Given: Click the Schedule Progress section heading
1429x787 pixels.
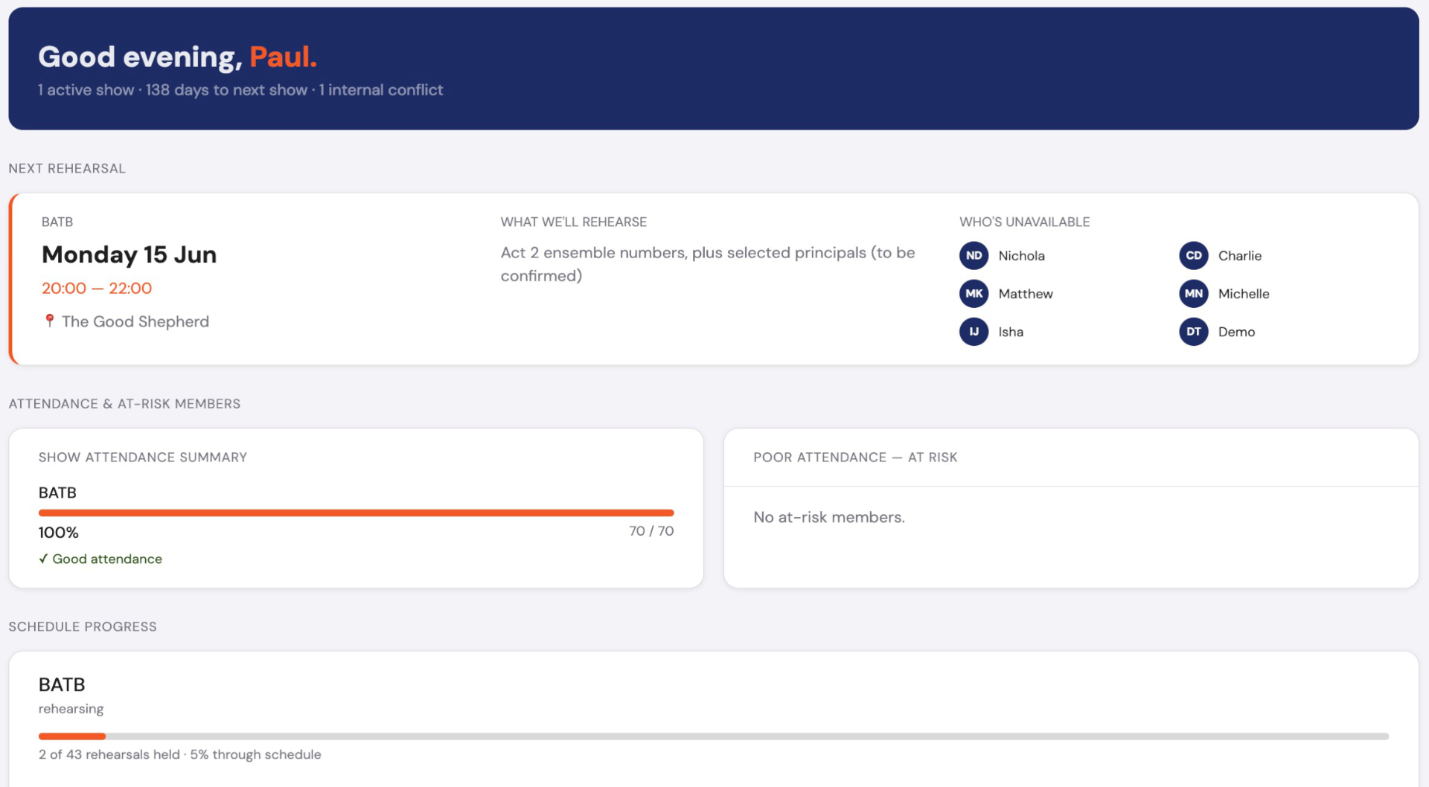Looking at the screenshot, I should [x=83, y=627].
